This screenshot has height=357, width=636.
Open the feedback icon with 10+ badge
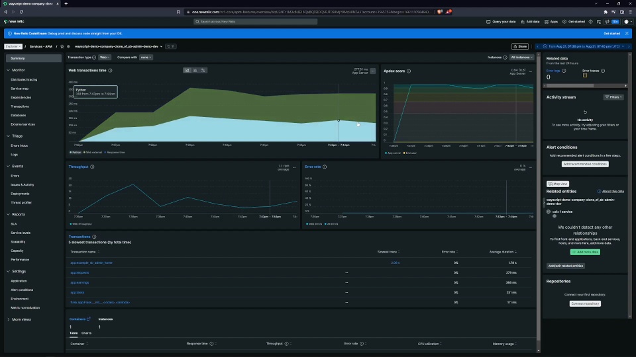point(612,22)
